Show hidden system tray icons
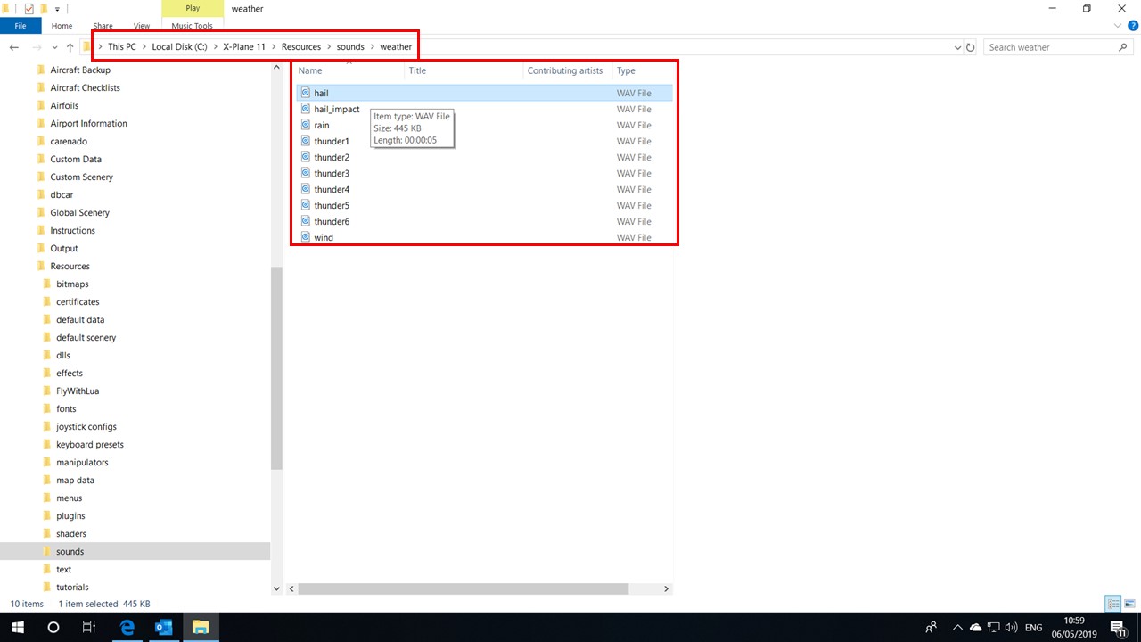This screenshot has width=1141, height=642. 958,628
